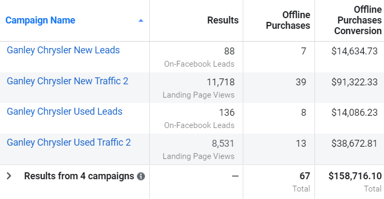Select the 136 On-Facebook Leads result
Viewport: 384px width, 199px height.
(x=199, y=118)
